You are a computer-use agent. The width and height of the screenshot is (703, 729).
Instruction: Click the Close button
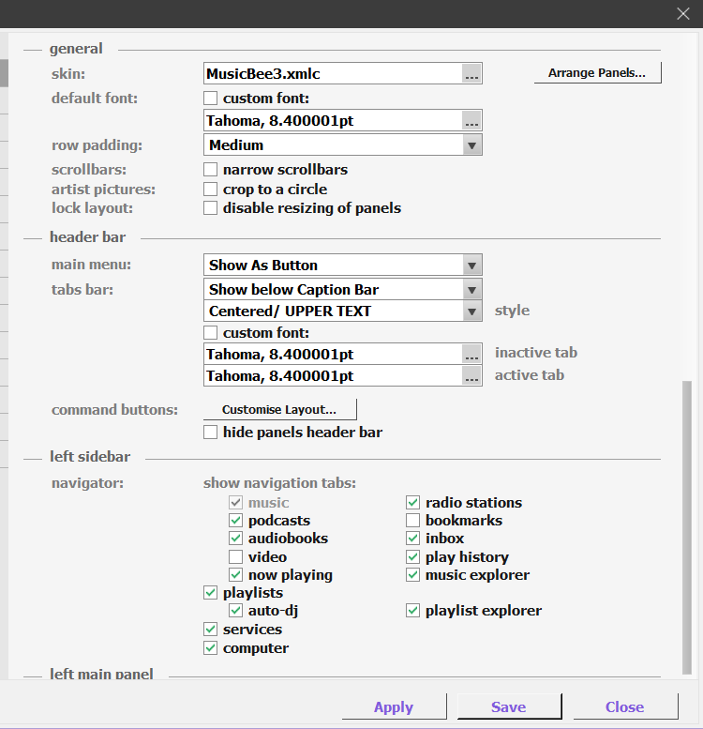point(625,707)
